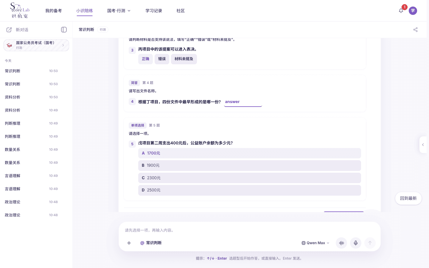The height and width of the screenshot is (268, 429).
Task: Open 学习记录 tab
Action: (154, 11)
